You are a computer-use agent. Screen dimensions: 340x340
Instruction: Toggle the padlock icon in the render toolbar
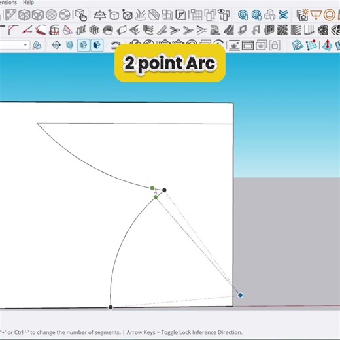point(275,45)
